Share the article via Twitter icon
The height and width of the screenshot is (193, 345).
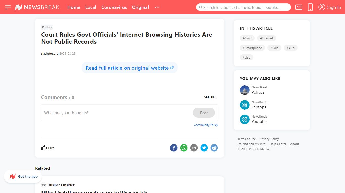coord(204,148)
